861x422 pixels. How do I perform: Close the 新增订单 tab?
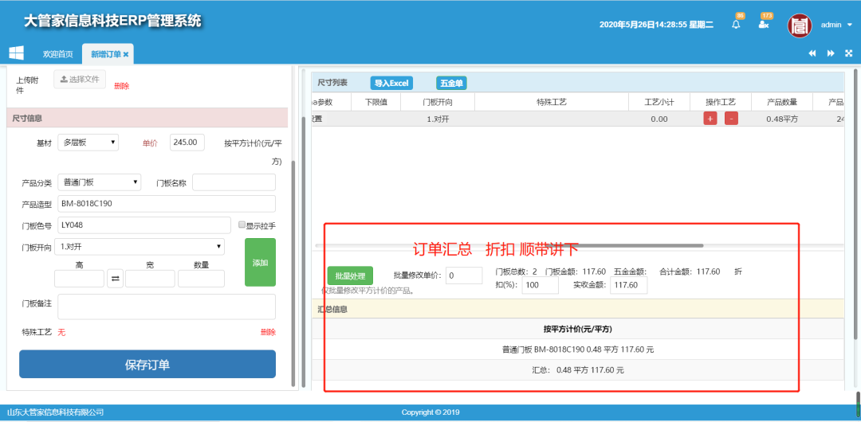126,54
